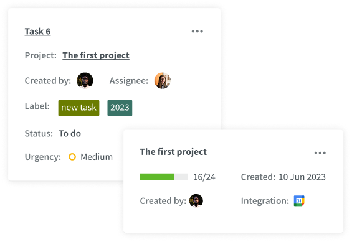Click the Medium urgency text
Image resolution: width=352 pixels, height=242 pixels.
97,157
